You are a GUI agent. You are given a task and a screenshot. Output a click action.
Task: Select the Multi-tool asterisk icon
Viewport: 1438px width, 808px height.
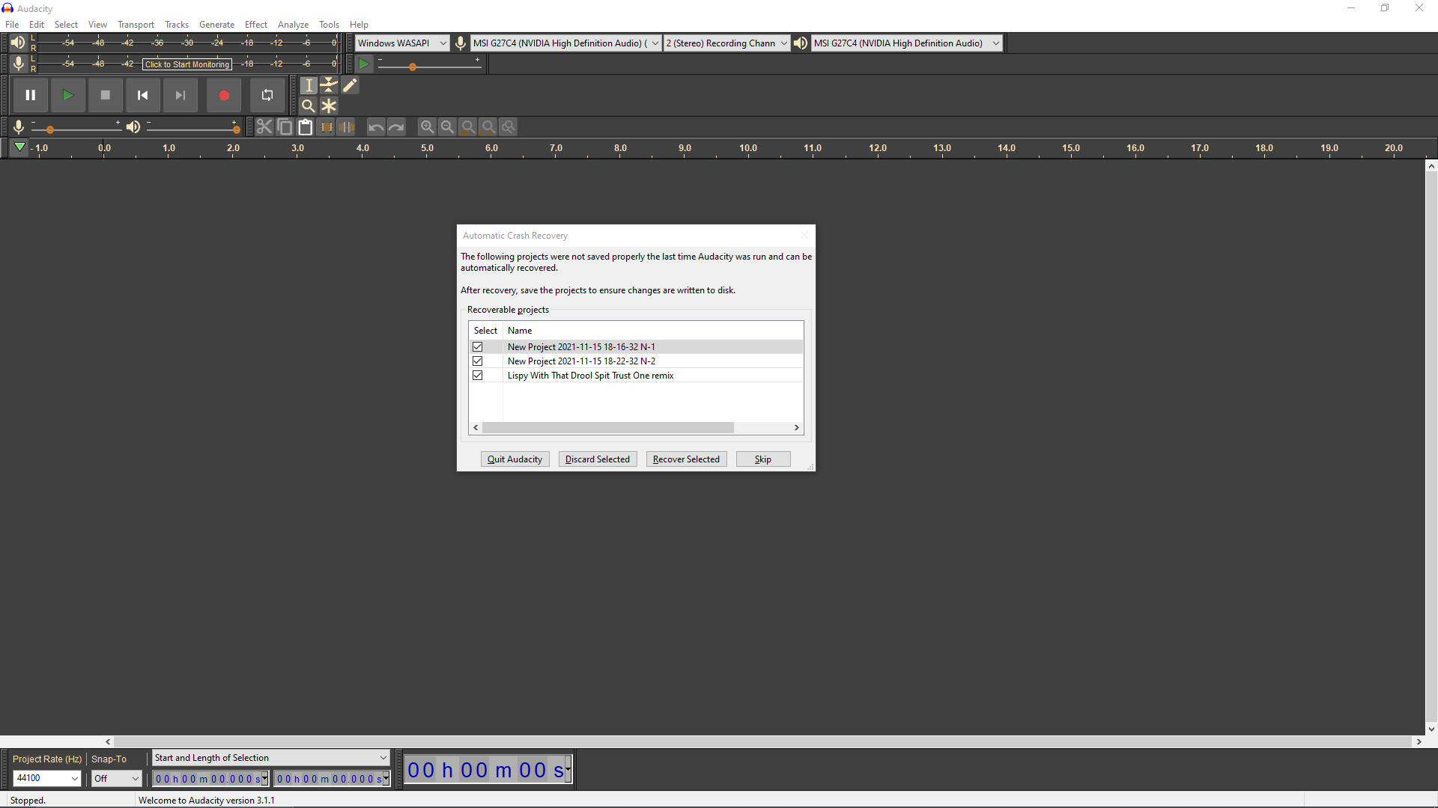click(329, 105)
